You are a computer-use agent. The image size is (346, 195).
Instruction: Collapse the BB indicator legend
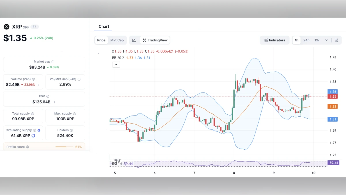pyautogui.click(x=116, y=64)
